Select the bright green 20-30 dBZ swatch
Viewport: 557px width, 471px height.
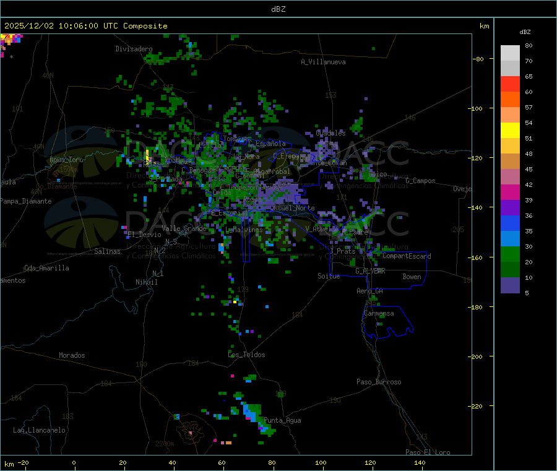click(510, 254)
